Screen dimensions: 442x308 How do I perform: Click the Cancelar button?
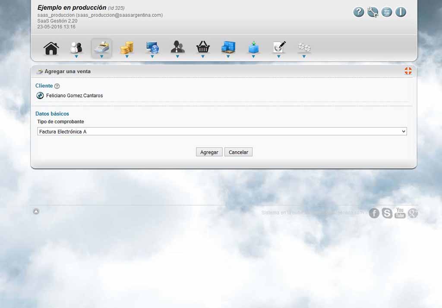[238, 152]
